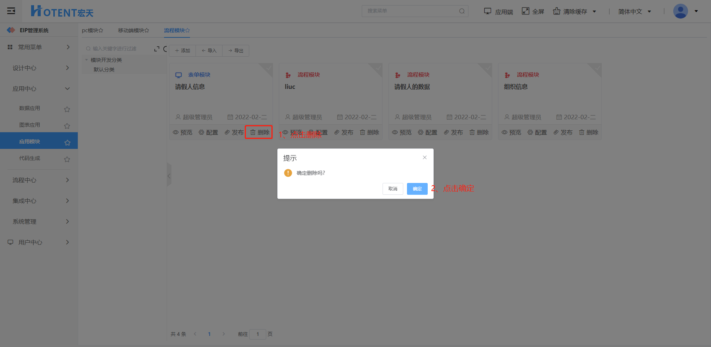
Task: Switch to the 流程模块 tab
Action: tap(177, 30)
